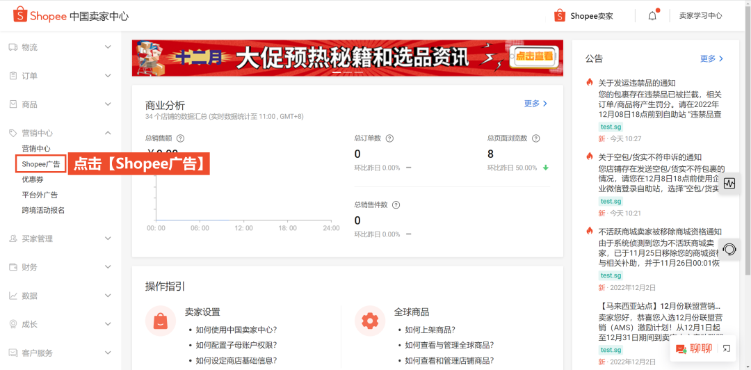Collapse the 营销中心 sidebar section
The image size is (751, 370).
tap(108, 133)
